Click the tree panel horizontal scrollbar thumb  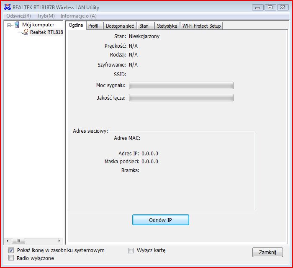(18, 241)
